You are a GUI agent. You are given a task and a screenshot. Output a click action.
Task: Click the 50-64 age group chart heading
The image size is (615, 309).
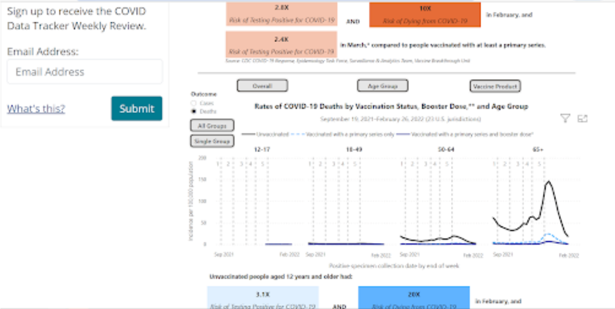446,150
